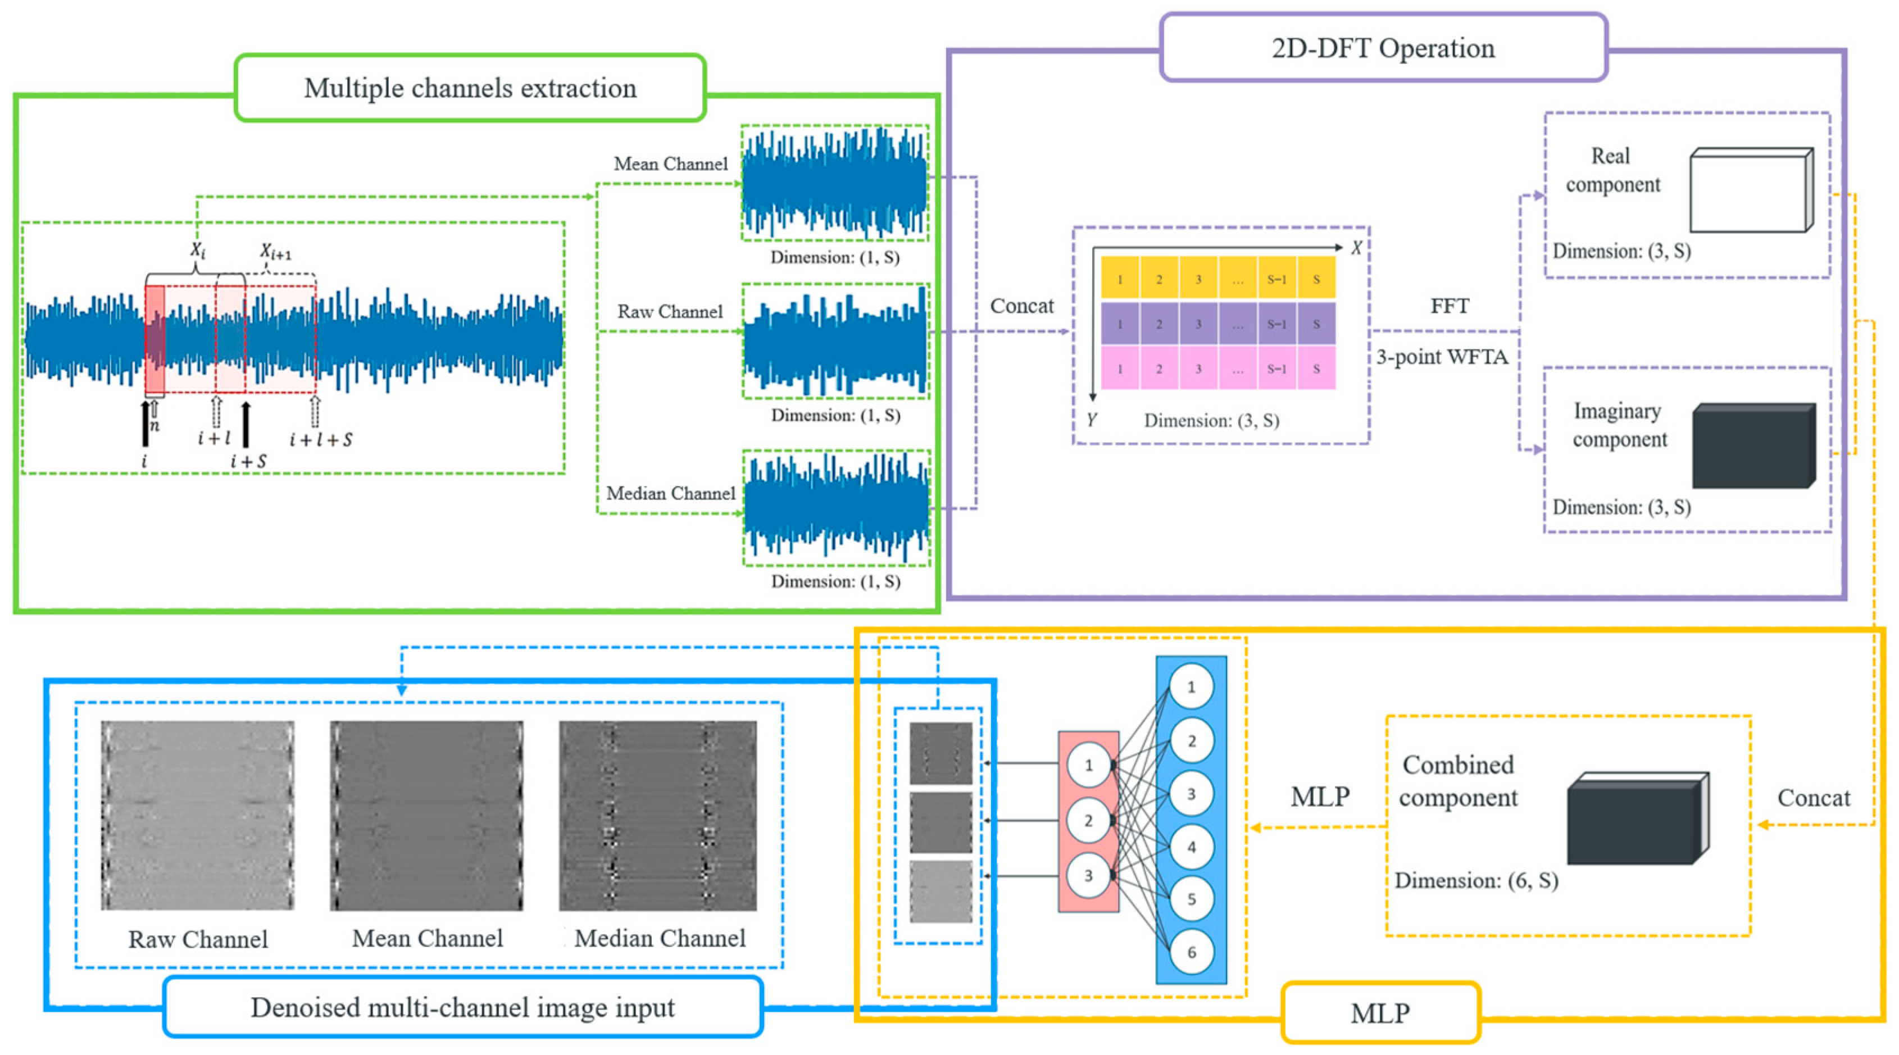The image size is (1899, 1055).
Task: Click the Mean Channel signal waveform
Action: pyautogui.click(x=834, y=183)
